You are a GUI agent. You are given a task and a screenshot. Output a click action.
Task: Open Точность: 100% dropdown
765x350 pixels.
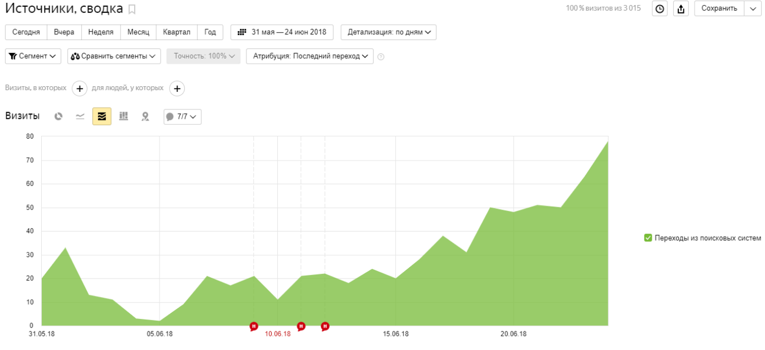pos(204,56)
